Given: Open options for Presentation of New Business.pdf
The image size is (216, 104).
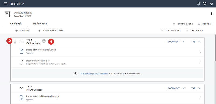Looking at the screenshot, I should (200, 98).
